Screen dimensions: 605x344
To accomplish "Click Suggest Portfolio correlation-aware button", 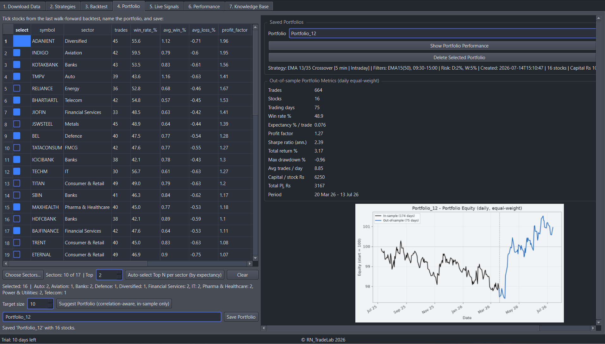I will [x=114, y=304].
